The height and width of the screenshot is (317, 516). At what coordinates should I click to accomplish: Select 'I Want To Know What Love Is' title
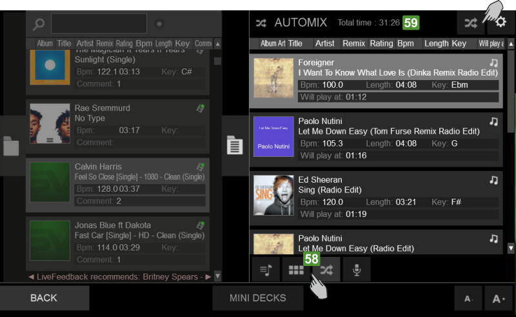pos(398,73)
